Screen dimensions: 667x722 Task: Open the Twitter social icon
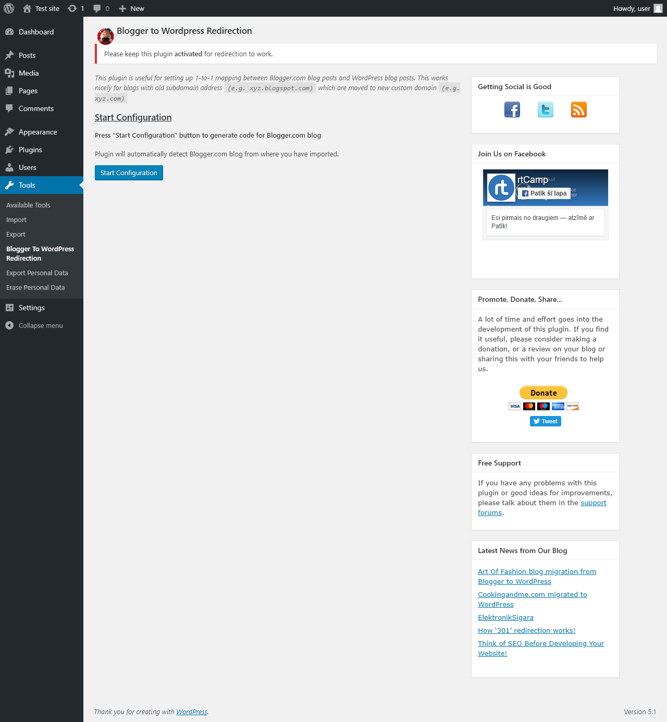click(546, 109)
